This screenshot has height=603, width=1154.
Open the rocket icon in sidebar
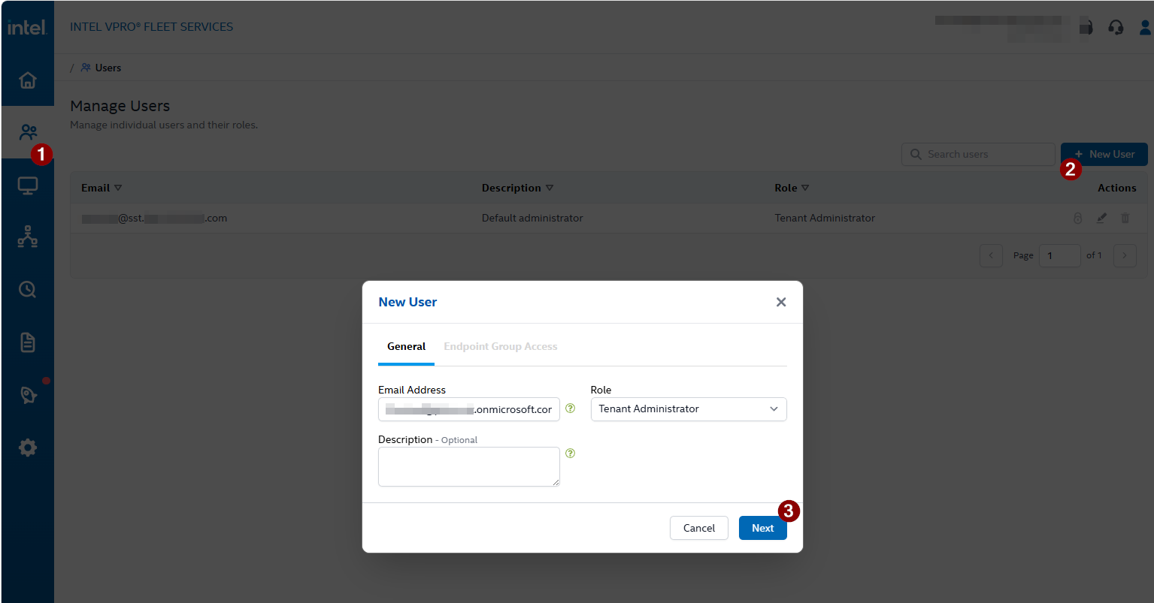(x=29, y=395)
